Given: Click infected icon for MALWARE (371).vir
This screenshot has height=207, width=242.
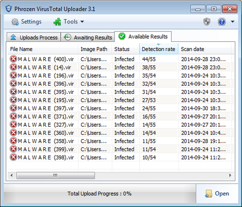Looking at the screenshot, I should coord(13,116).
